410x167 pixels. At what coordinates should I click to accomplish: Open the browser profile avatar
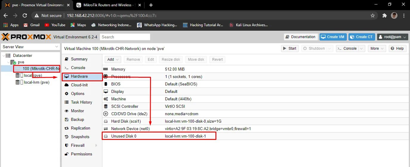(394, 15)
